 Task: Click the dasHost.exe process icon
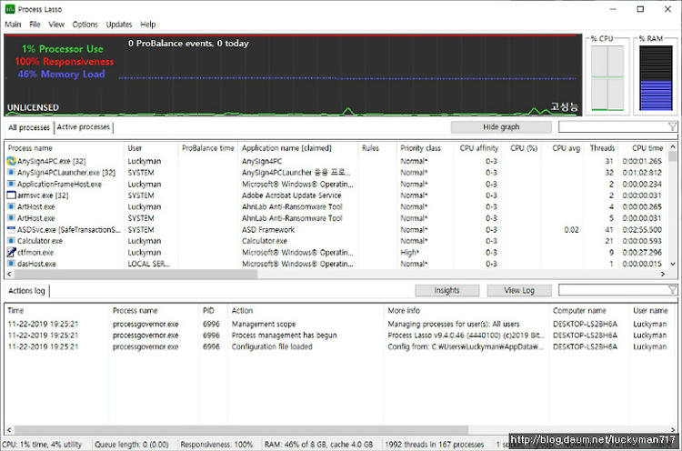[x=11, y=264]
